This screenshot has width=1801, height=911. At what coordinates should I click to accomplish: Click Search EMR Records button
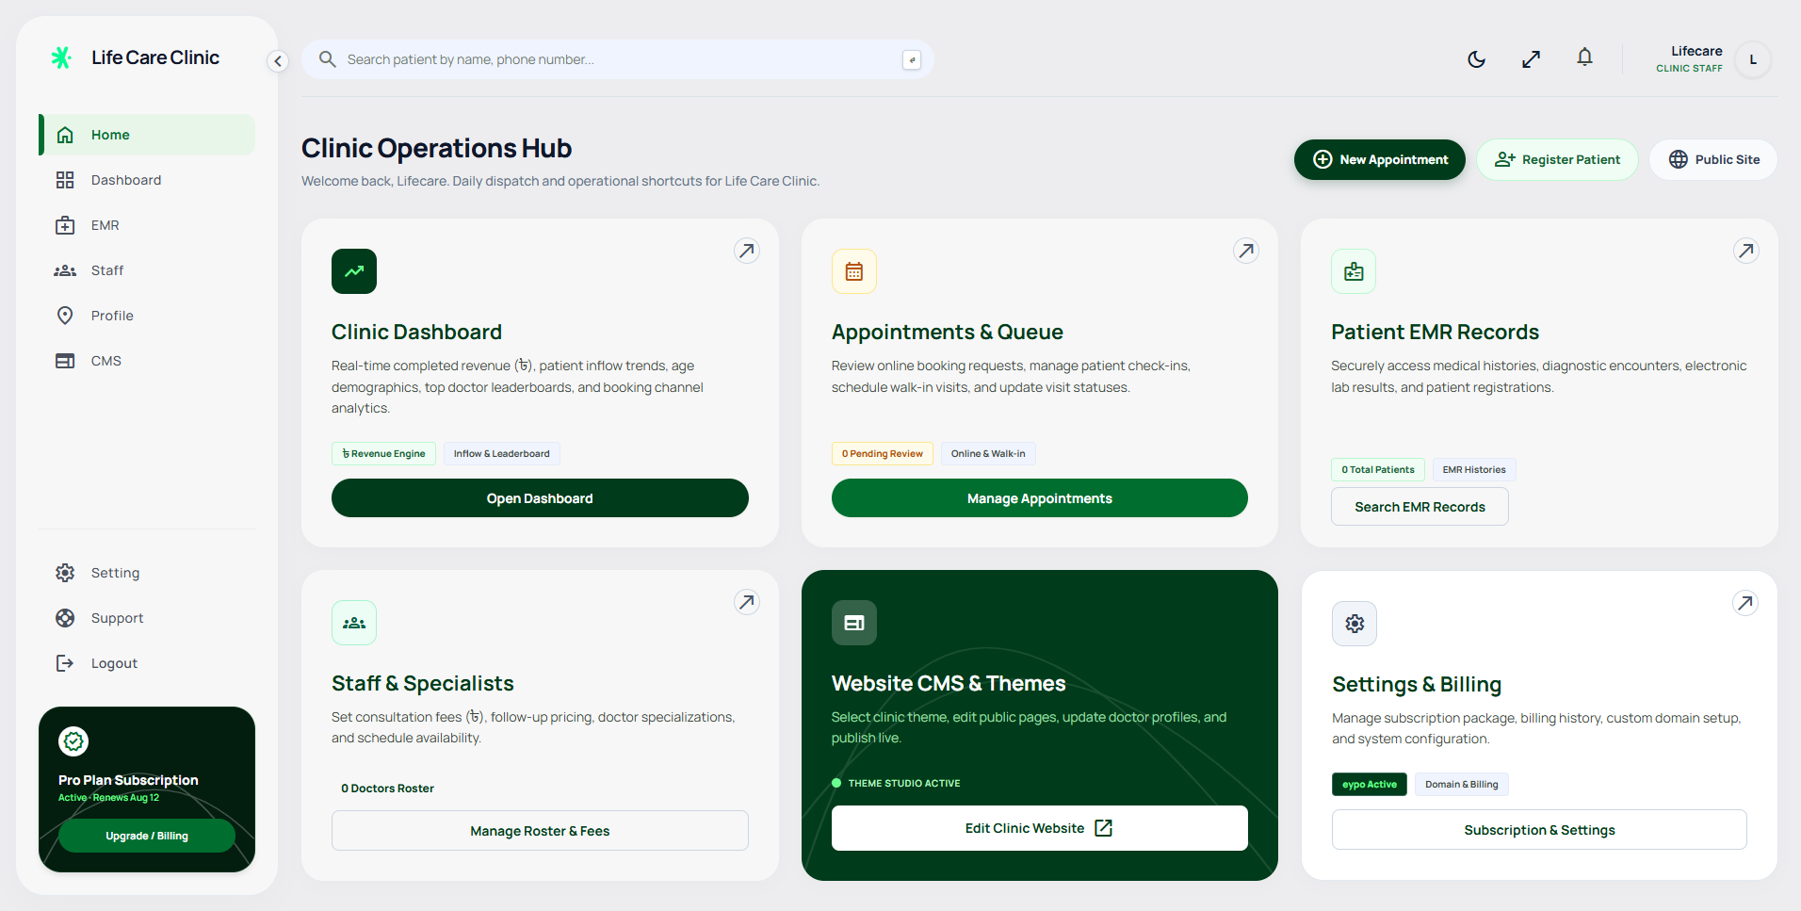pyautogui.click(x=1420, y=507)
